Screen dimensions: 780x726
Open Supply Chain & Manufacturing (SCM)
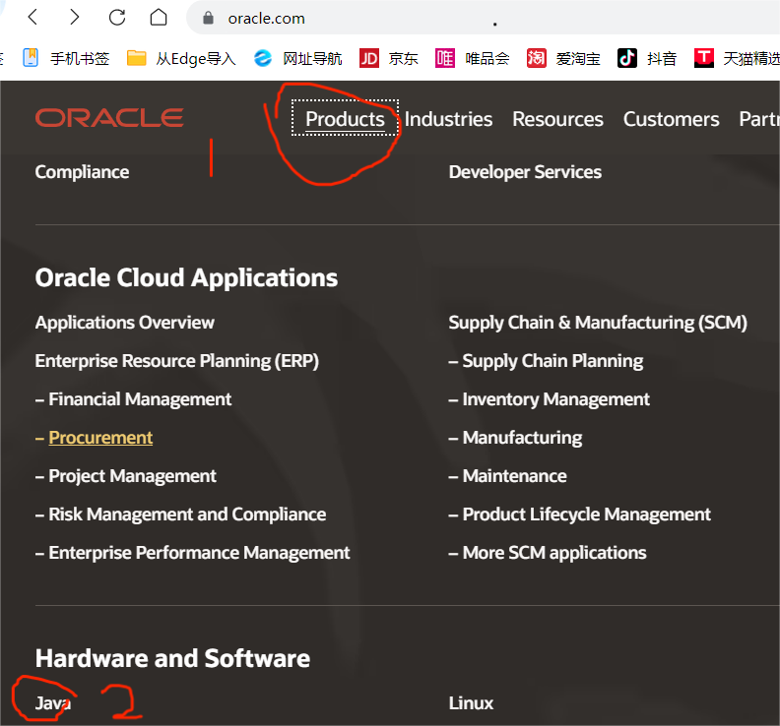coord(598,323)
